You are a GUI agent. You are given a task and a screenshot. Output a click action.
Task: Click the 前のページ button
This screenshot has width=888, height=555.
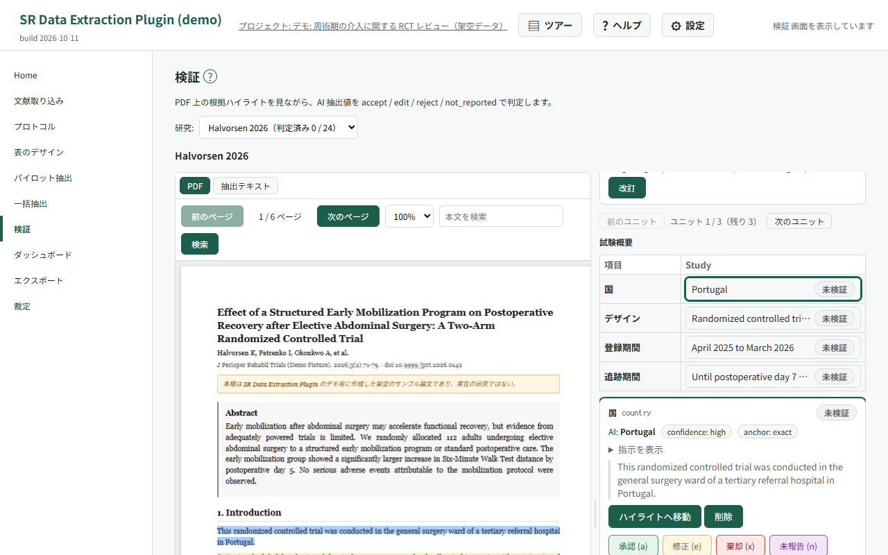tap(212, 216)
